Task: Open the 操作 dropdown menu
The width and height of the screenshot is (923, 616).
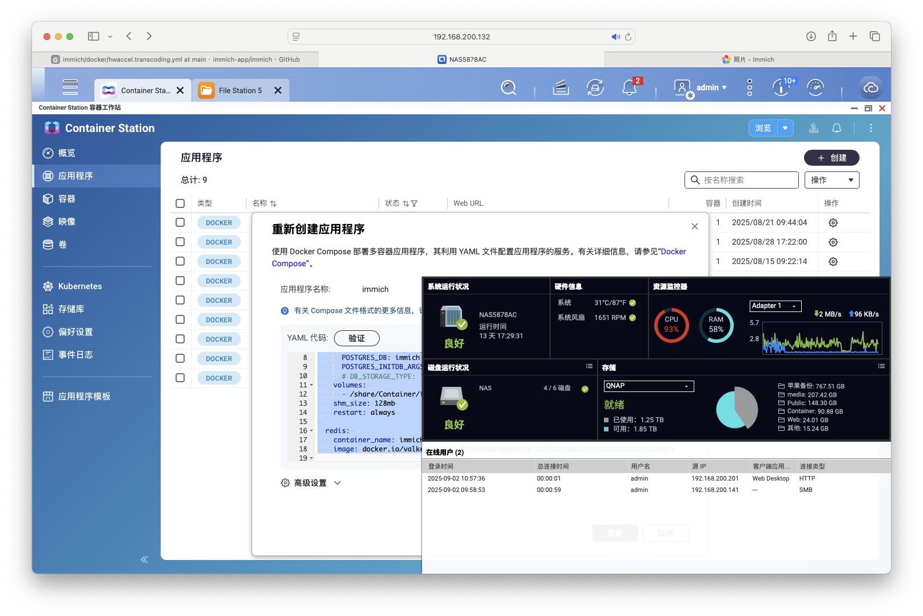Action: click(832, 180)
